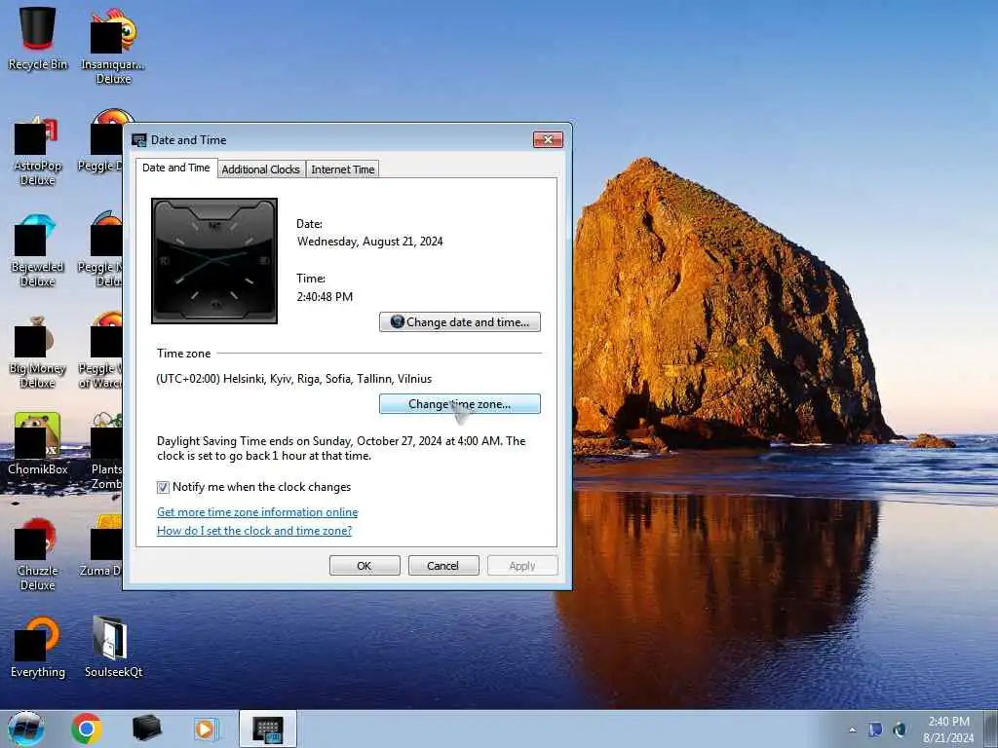Click Change date and time button
Screen dimensions: 998x748
[460, 321]
